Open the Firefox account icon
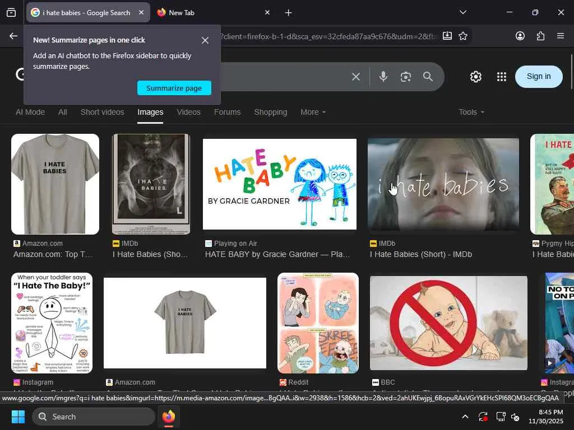 [520, 36]
